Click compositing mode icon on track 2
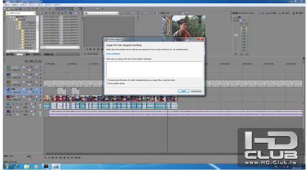The height and width of the screenshot is (170, 307). click(x=34, y=77)
